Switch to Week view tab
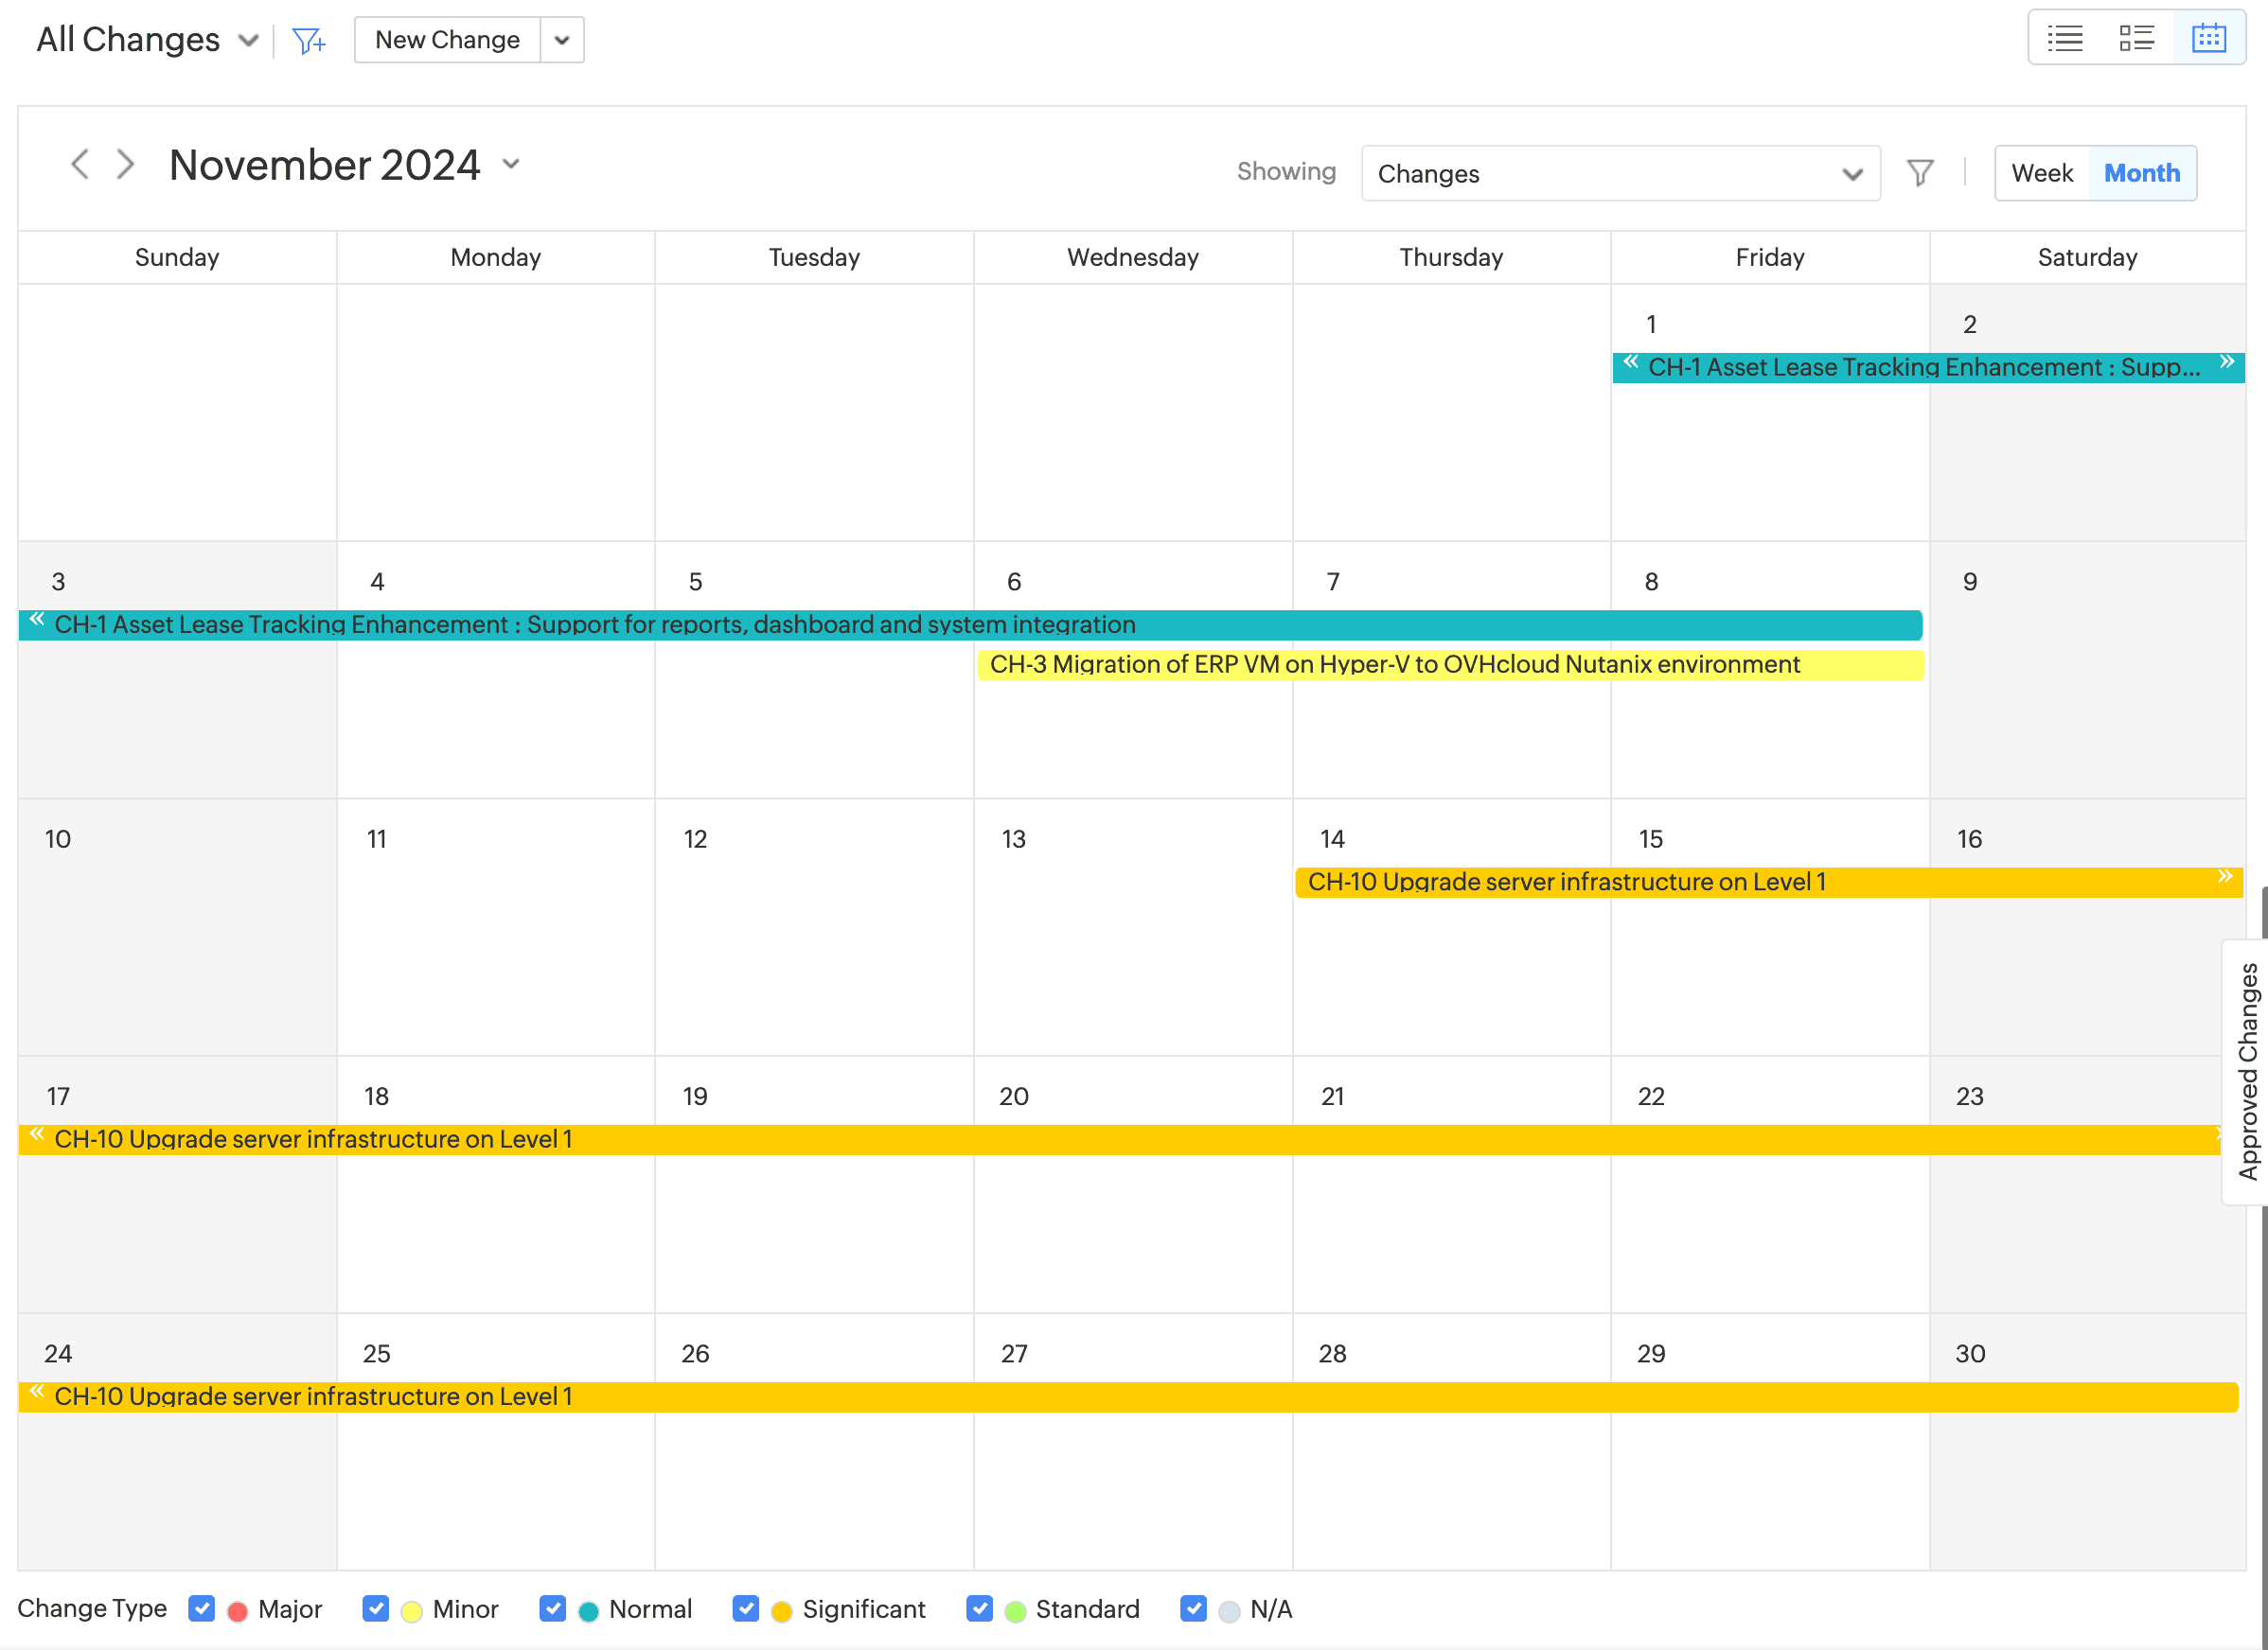 click(x=2041, y=173)
